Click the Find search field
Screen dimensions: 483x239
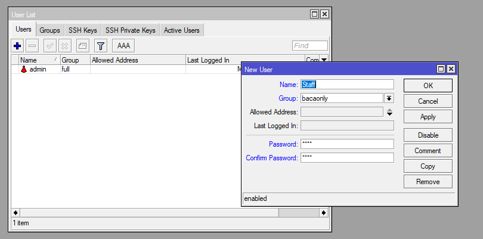[310, 46]
